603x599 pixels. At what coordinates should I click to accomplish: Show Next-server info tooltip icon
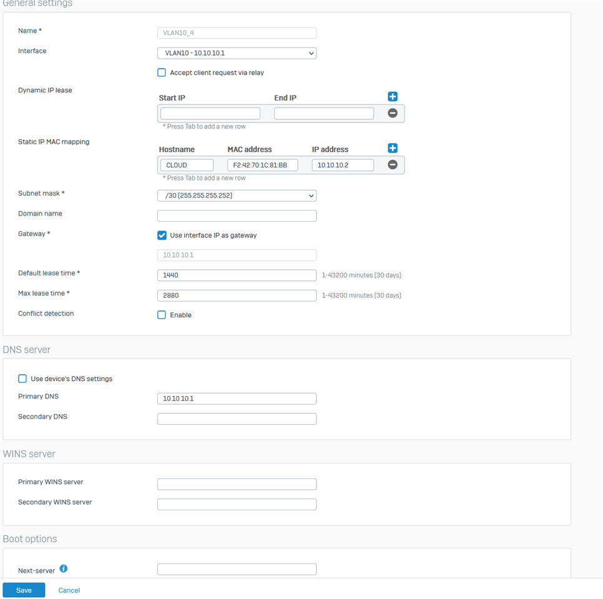[x=64, y=568]
